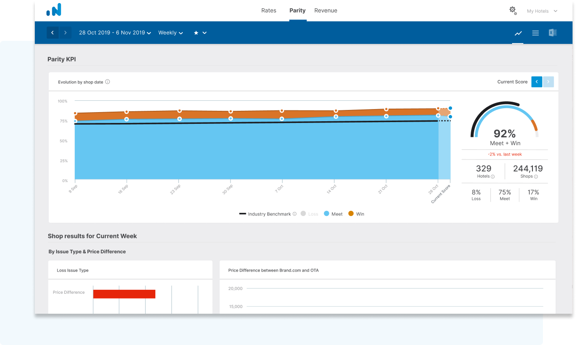The height and width of the screenshot is (345, 576).
Task: Toggle the Loss legend series
Action: [310, 214]
